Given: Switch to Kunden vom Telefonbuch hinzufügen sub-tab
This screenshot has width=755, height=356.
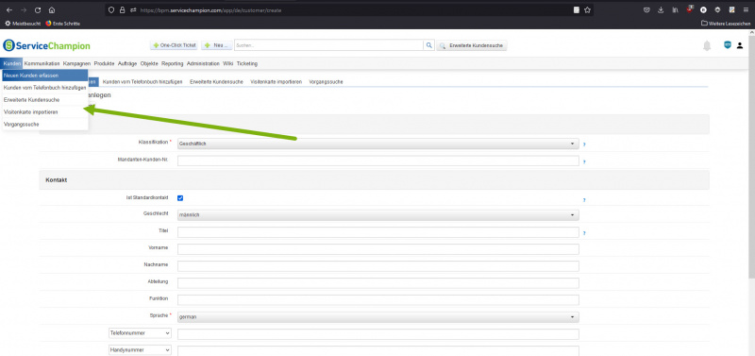Looking at the screenshot, I should pos(143,82).
